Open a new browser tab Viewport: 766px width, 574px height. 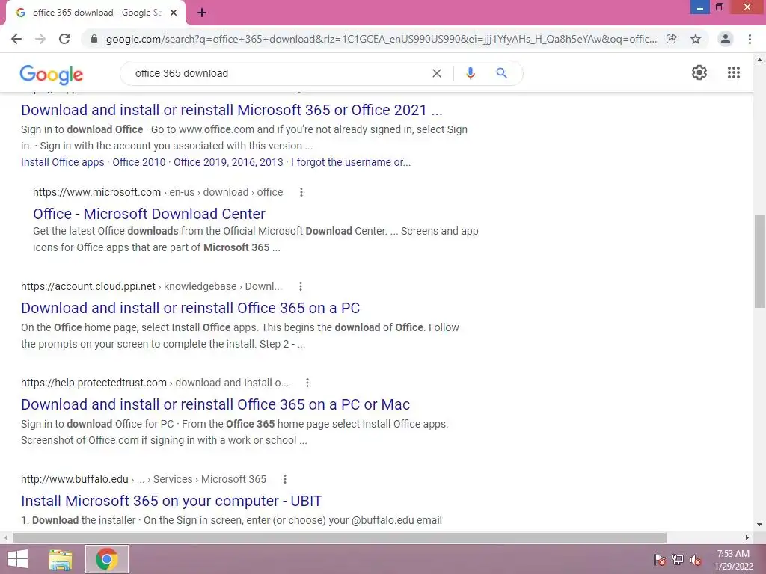(202, 13)
